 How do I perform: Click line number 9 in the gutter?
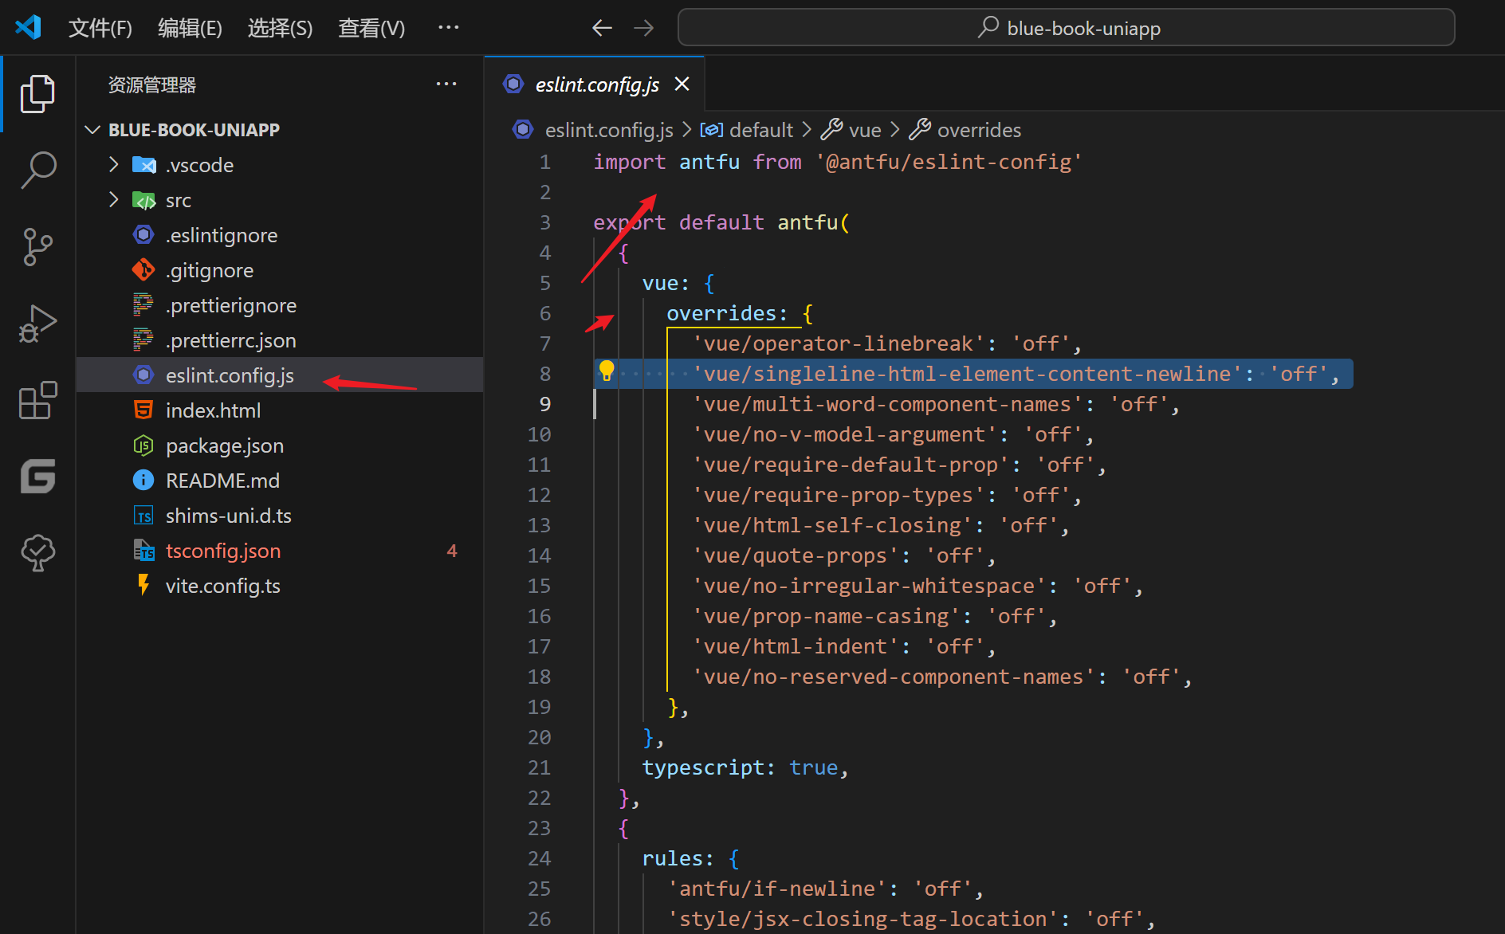point(545,404)
